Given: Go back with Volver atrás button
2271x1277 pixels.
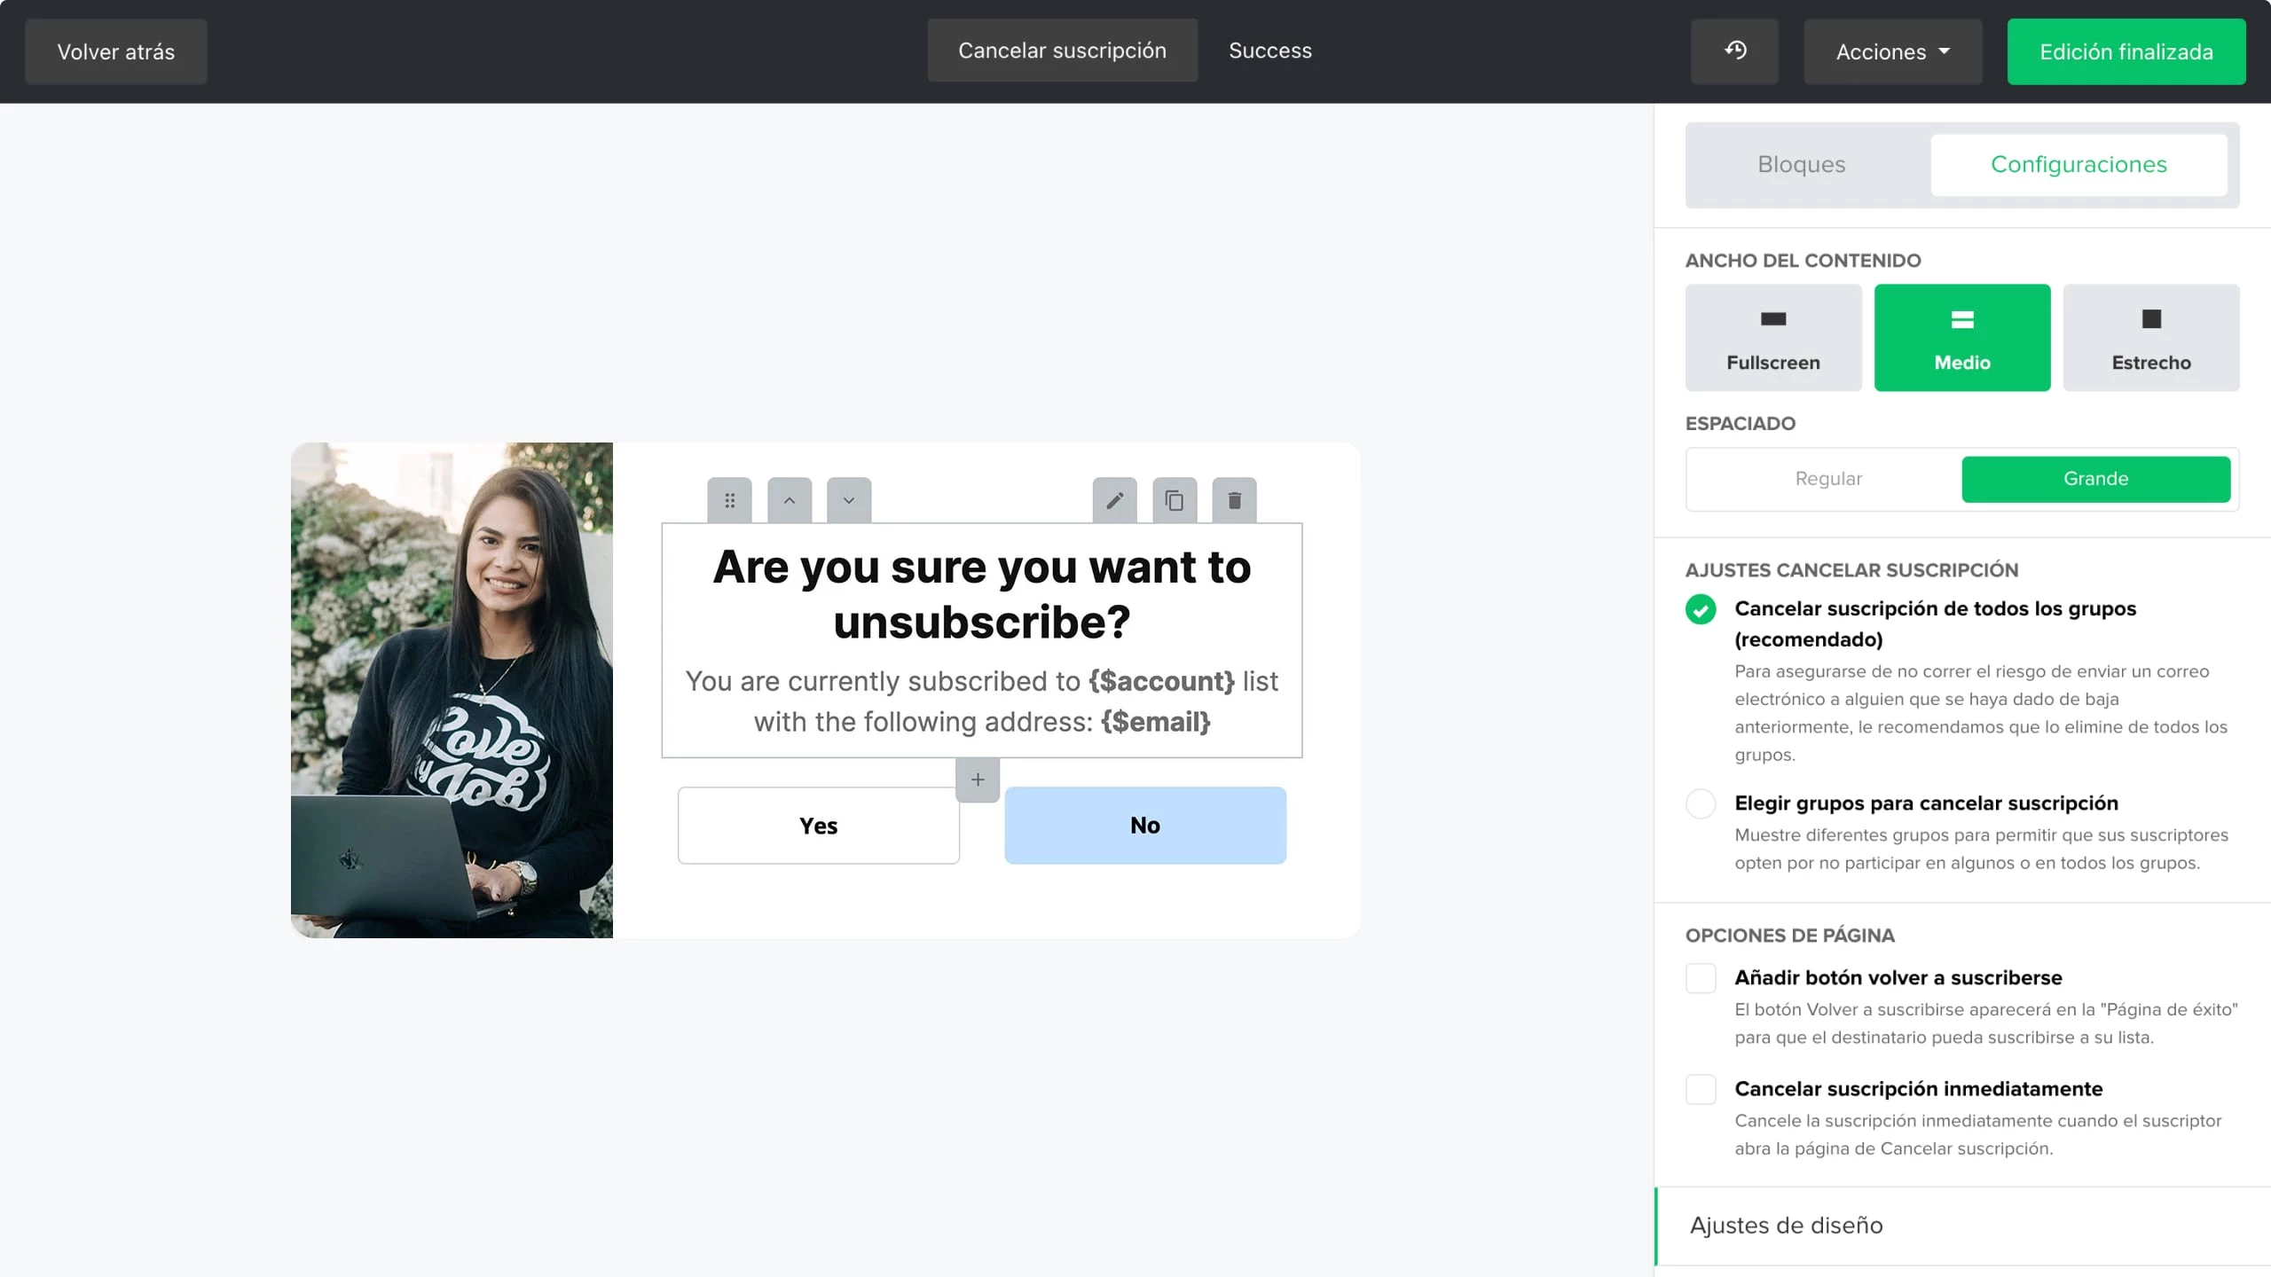Looking at the screenshot, I should (x=116, y=51).
